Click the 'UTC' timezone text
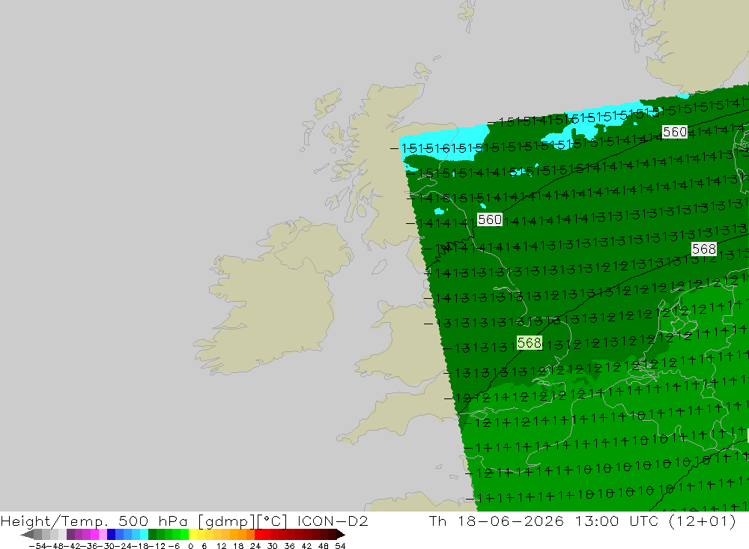749x549 pixels. click(644, 521)
